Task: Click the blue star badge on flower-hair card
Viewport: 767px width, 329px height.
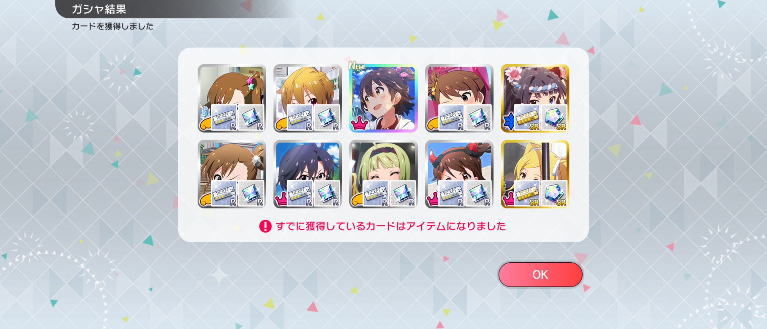Action: tap(508, 121)
